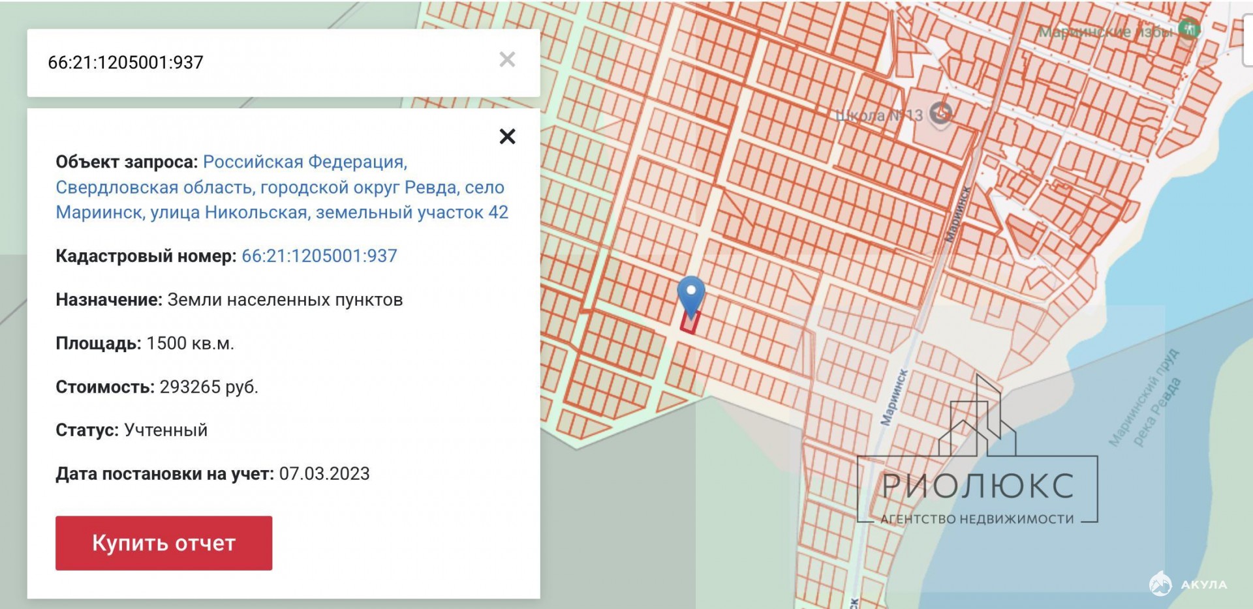Image resolution: width=1253 pixels, height=609 pixels.
Task: Open the cadastral number 66:21:1205001:937 link
Action: pyautogui.click(x=319, y=256)
